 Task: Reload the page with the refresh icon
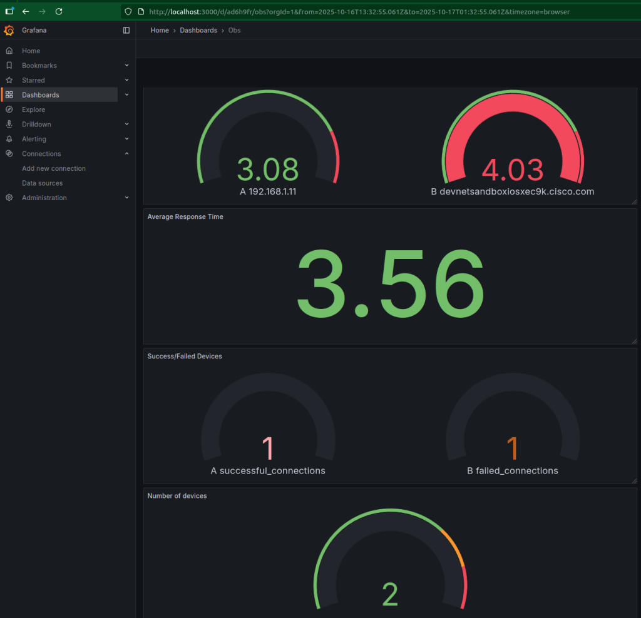click(58, 11)
